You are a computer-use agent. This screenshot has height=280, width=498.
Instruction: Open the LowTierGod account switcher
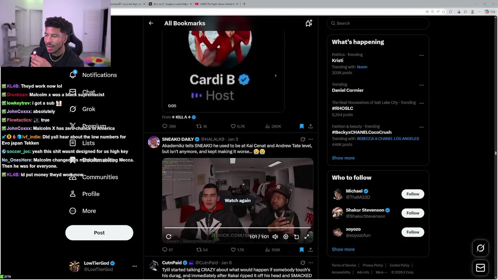pyautogui.click(x=103, y=266)
